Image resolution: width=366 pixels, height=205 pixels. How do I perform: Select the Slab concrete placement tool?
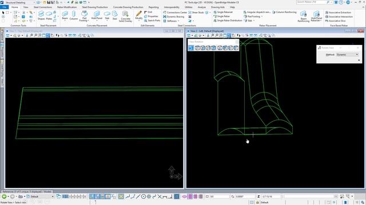pos(107,15)
